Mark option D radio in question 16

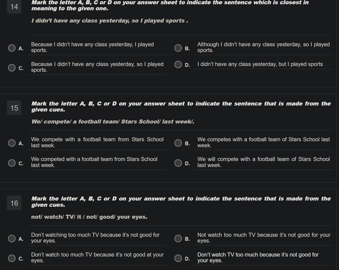(x=178, y=258)
